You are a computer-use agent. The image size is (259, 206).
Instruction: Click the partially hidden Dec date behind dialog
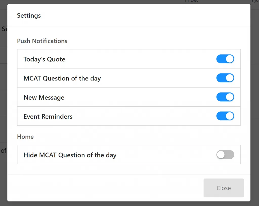pyautogui.click(x=192, y=1)
